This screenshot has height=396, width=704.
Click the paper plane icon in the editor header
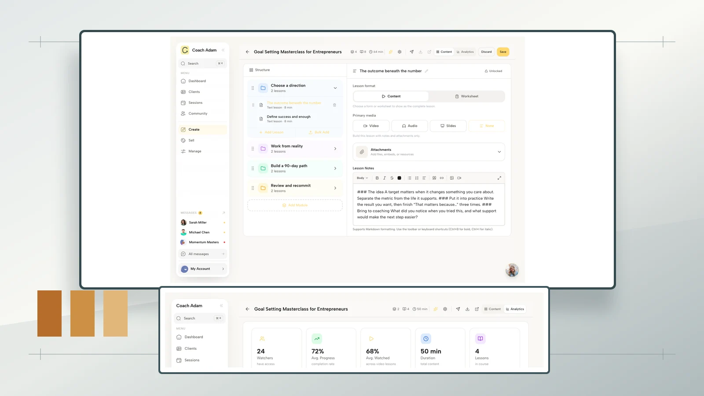click(412, 52)
